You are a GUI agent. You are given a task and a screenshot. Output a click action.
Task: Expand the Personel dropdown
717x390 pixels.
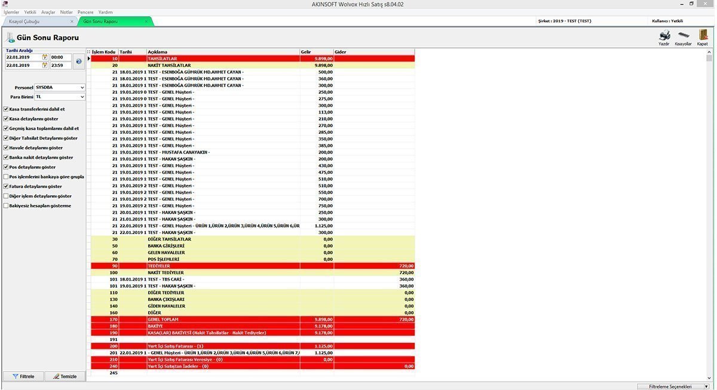82,87
